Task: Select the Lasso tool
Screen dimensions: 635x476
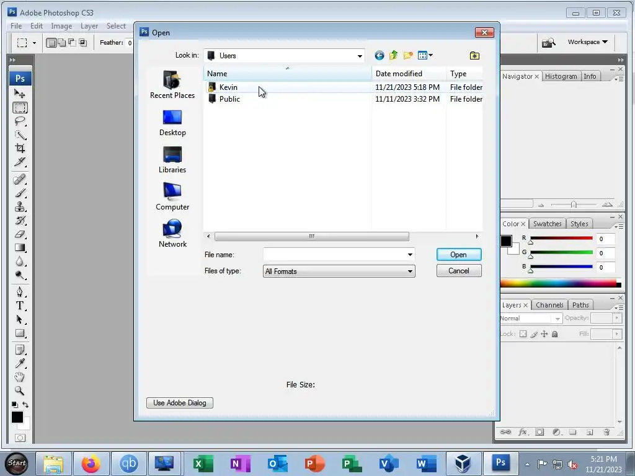Action: coord(19,121)
